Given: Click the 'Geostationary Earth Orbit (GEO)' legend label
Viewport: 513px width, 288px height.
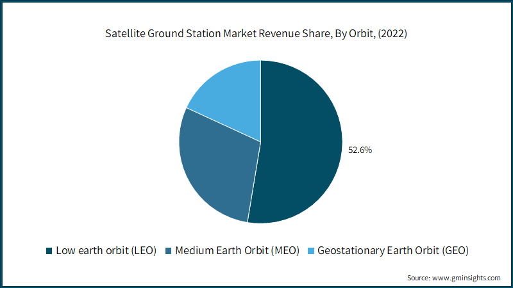Looking at the screenshot, I should (x=393, y=250).
